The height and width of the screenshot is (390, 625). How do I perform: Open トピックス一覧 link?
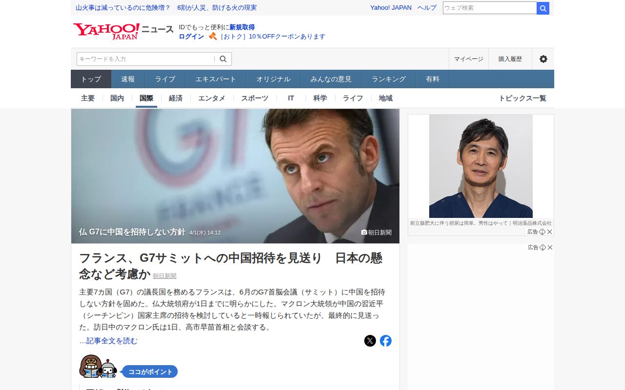[x=522, y=98]
